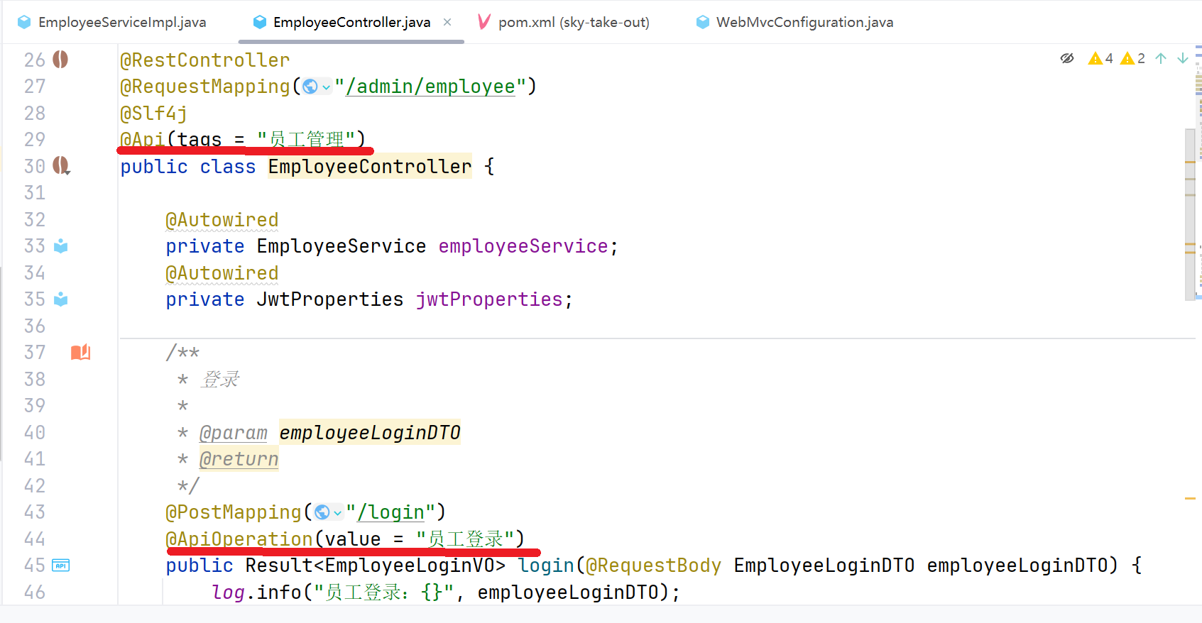Open the globe dropdown next to "/admin/employee"
Viewport: 1202px width, 623px height.
click(317, 87)
